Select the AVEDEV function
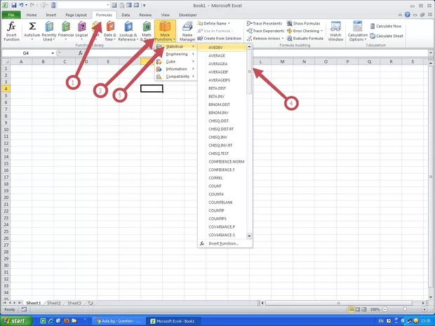Screen dimensions: 435x326 222,48
